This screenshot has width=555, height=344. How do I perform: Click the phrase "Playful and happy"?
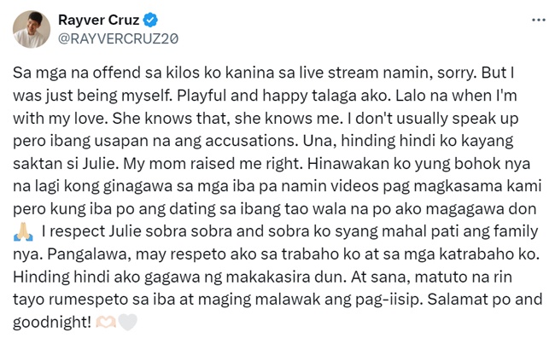pyautogui.click(x=242, y=96)
